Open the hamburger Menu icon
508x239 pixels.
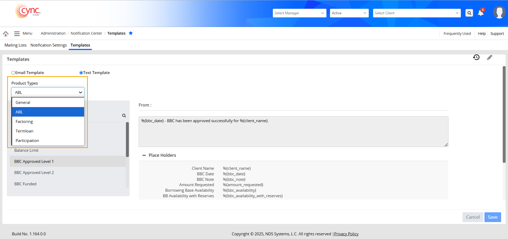[x=17, y=34]
